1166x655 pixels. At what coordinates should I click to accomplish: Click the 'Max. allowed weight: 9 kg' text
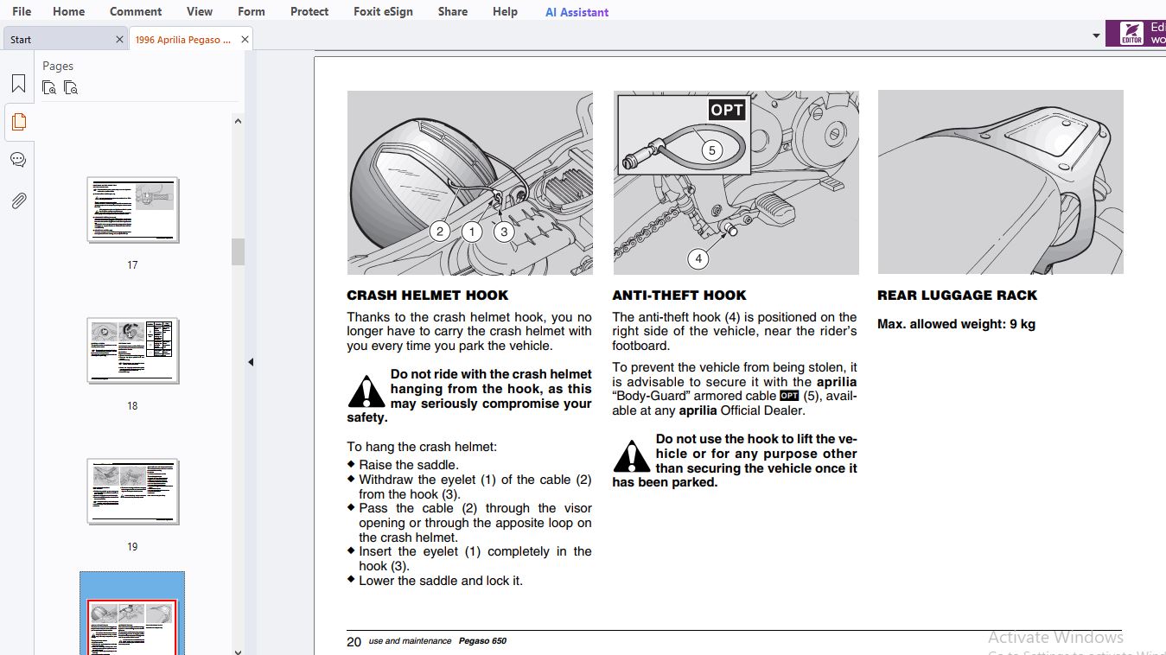956,324
